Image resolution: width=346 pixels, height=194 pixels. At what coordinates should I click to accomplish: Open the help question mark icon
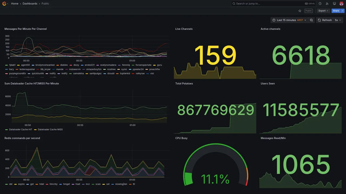click(320, 4)
